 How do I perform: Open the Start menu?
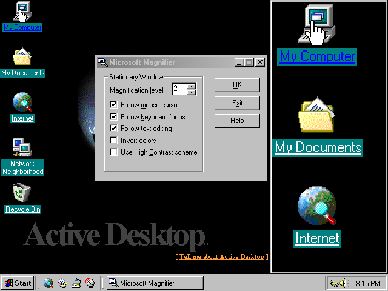[18, 283]
